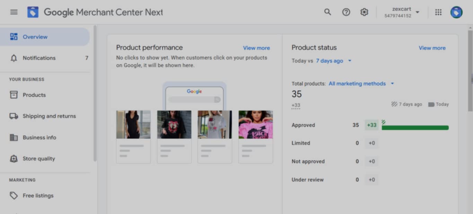Open the Google apps grid icon
Viewport: 473px width, 214px height.
pos(438,12)
